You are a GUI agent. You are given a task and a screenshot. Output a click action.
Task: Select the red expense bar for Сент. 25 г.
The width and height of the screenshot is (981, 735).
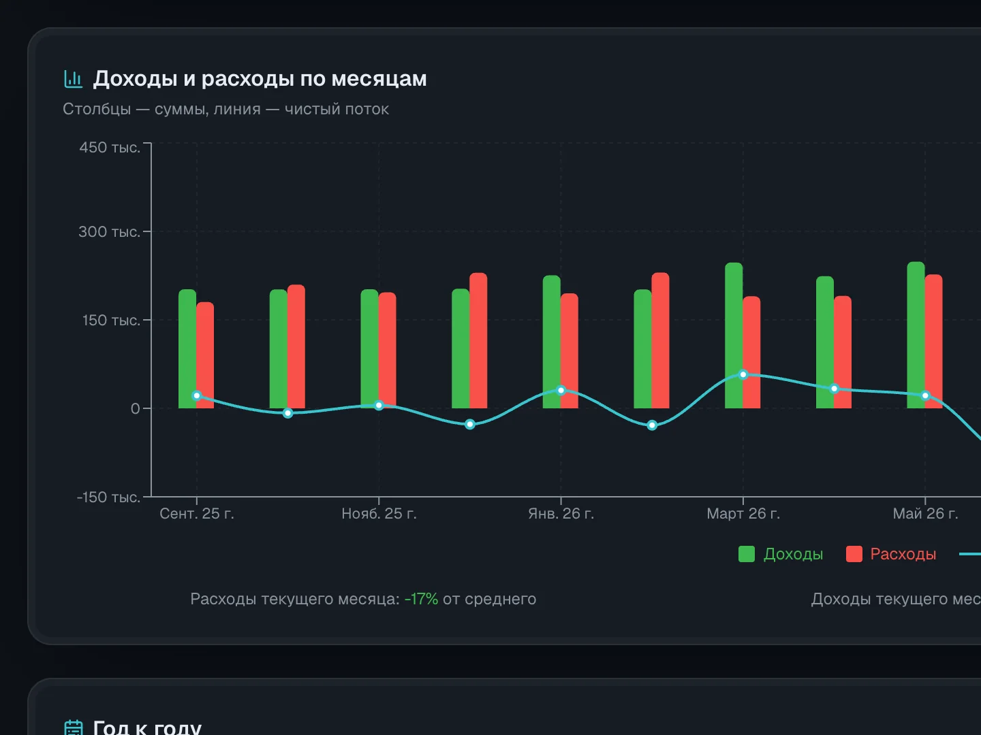pyautogui.click(x=205, y=355)
